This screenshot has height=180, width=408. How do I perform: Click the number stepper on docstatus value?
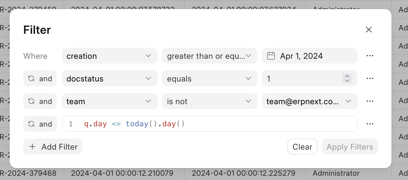[347, 78]
